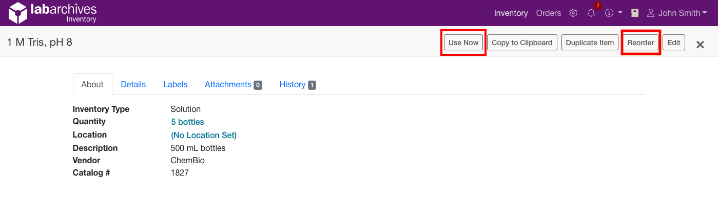Switch to the Details tab

coord(133,85)
